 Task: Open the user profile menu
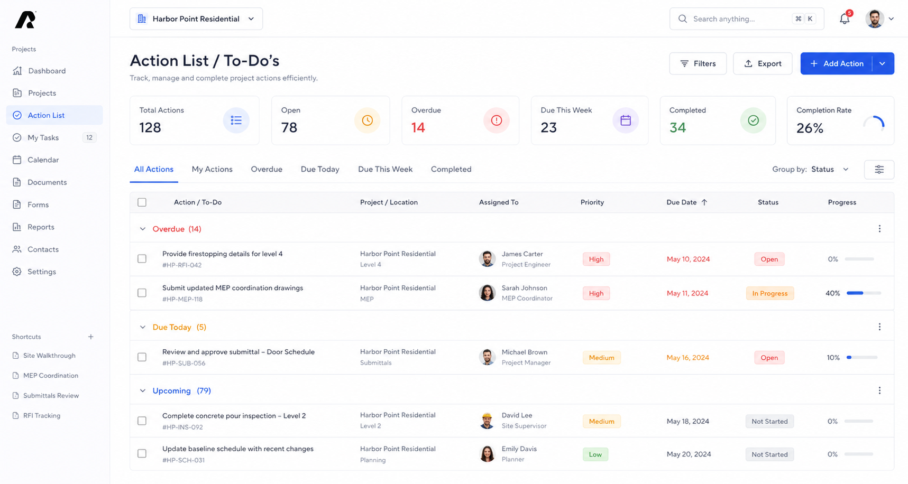pyautogui.click(x=880, y=18)
